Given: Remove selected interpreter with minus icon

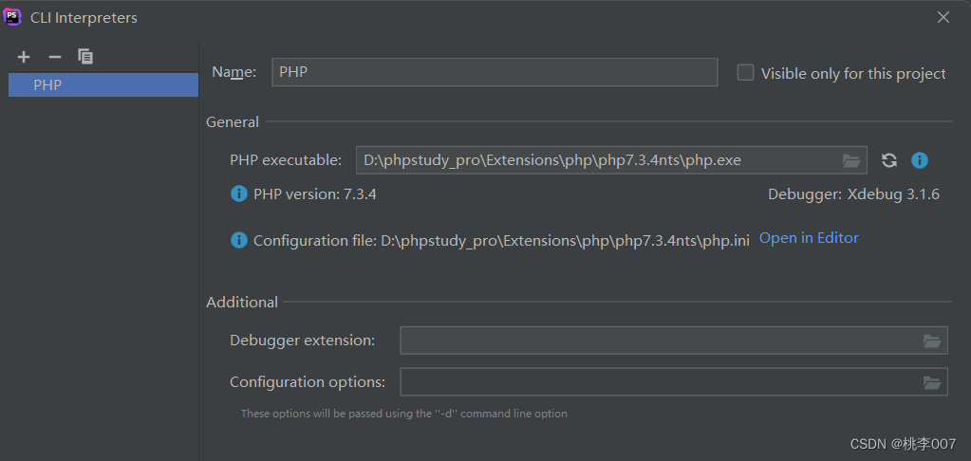Looking at the screenshot, I should point(55,57).
